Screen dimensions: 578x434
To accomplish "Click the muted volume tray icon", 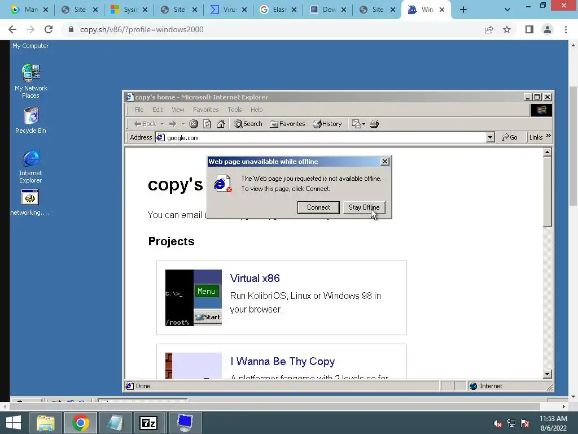I will pos(497,423).
